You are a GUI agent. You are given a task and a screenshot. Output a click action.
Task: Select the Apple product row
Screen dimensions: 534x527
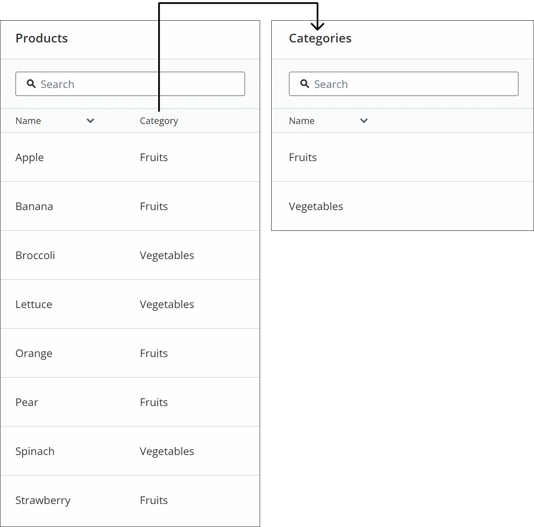coord(30,157)
